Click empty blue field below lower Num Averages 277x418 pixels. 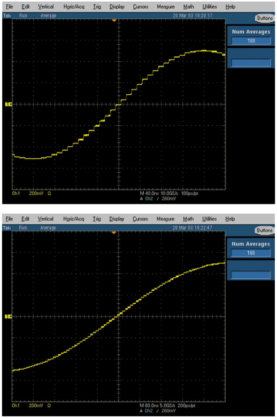pyautogui.click(x=251, y=275)
